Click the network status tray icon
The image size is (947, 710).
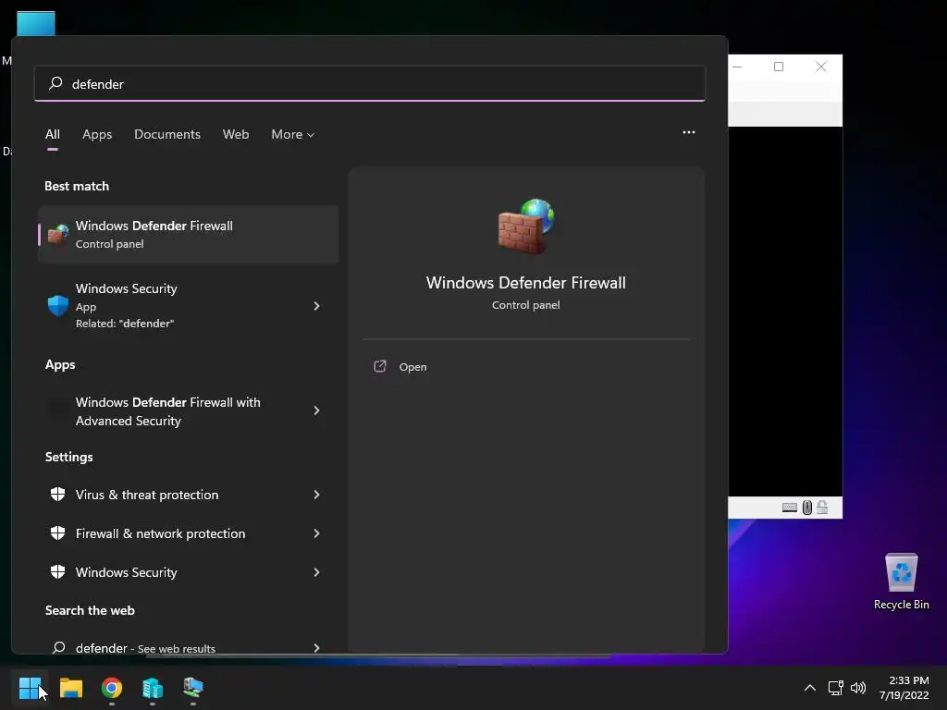click(836, 688)
